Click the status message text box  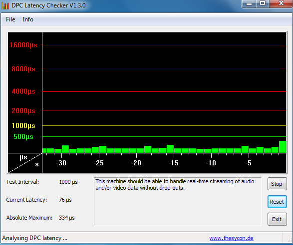click(x=178, y=202)
